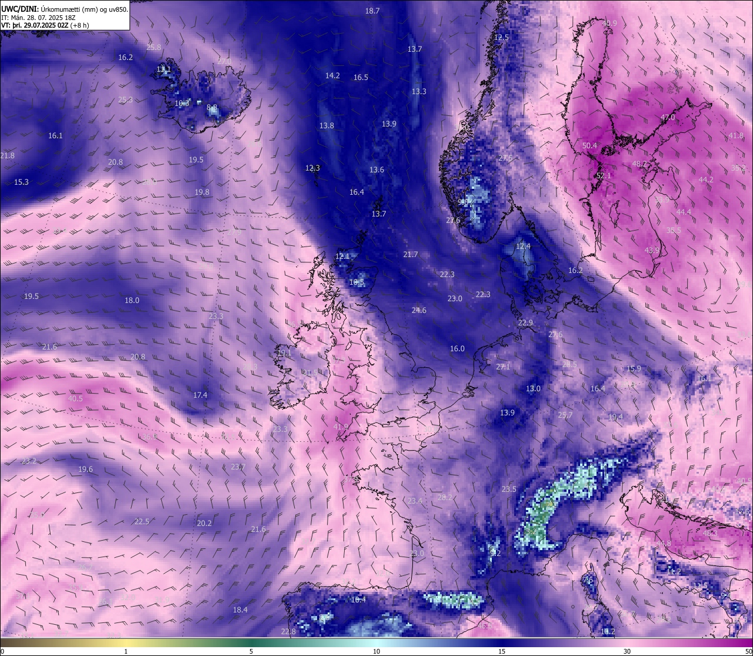This screenshot has width=753, height=656.
Task: Click the 44.2 value label
Action: [706, 179]
